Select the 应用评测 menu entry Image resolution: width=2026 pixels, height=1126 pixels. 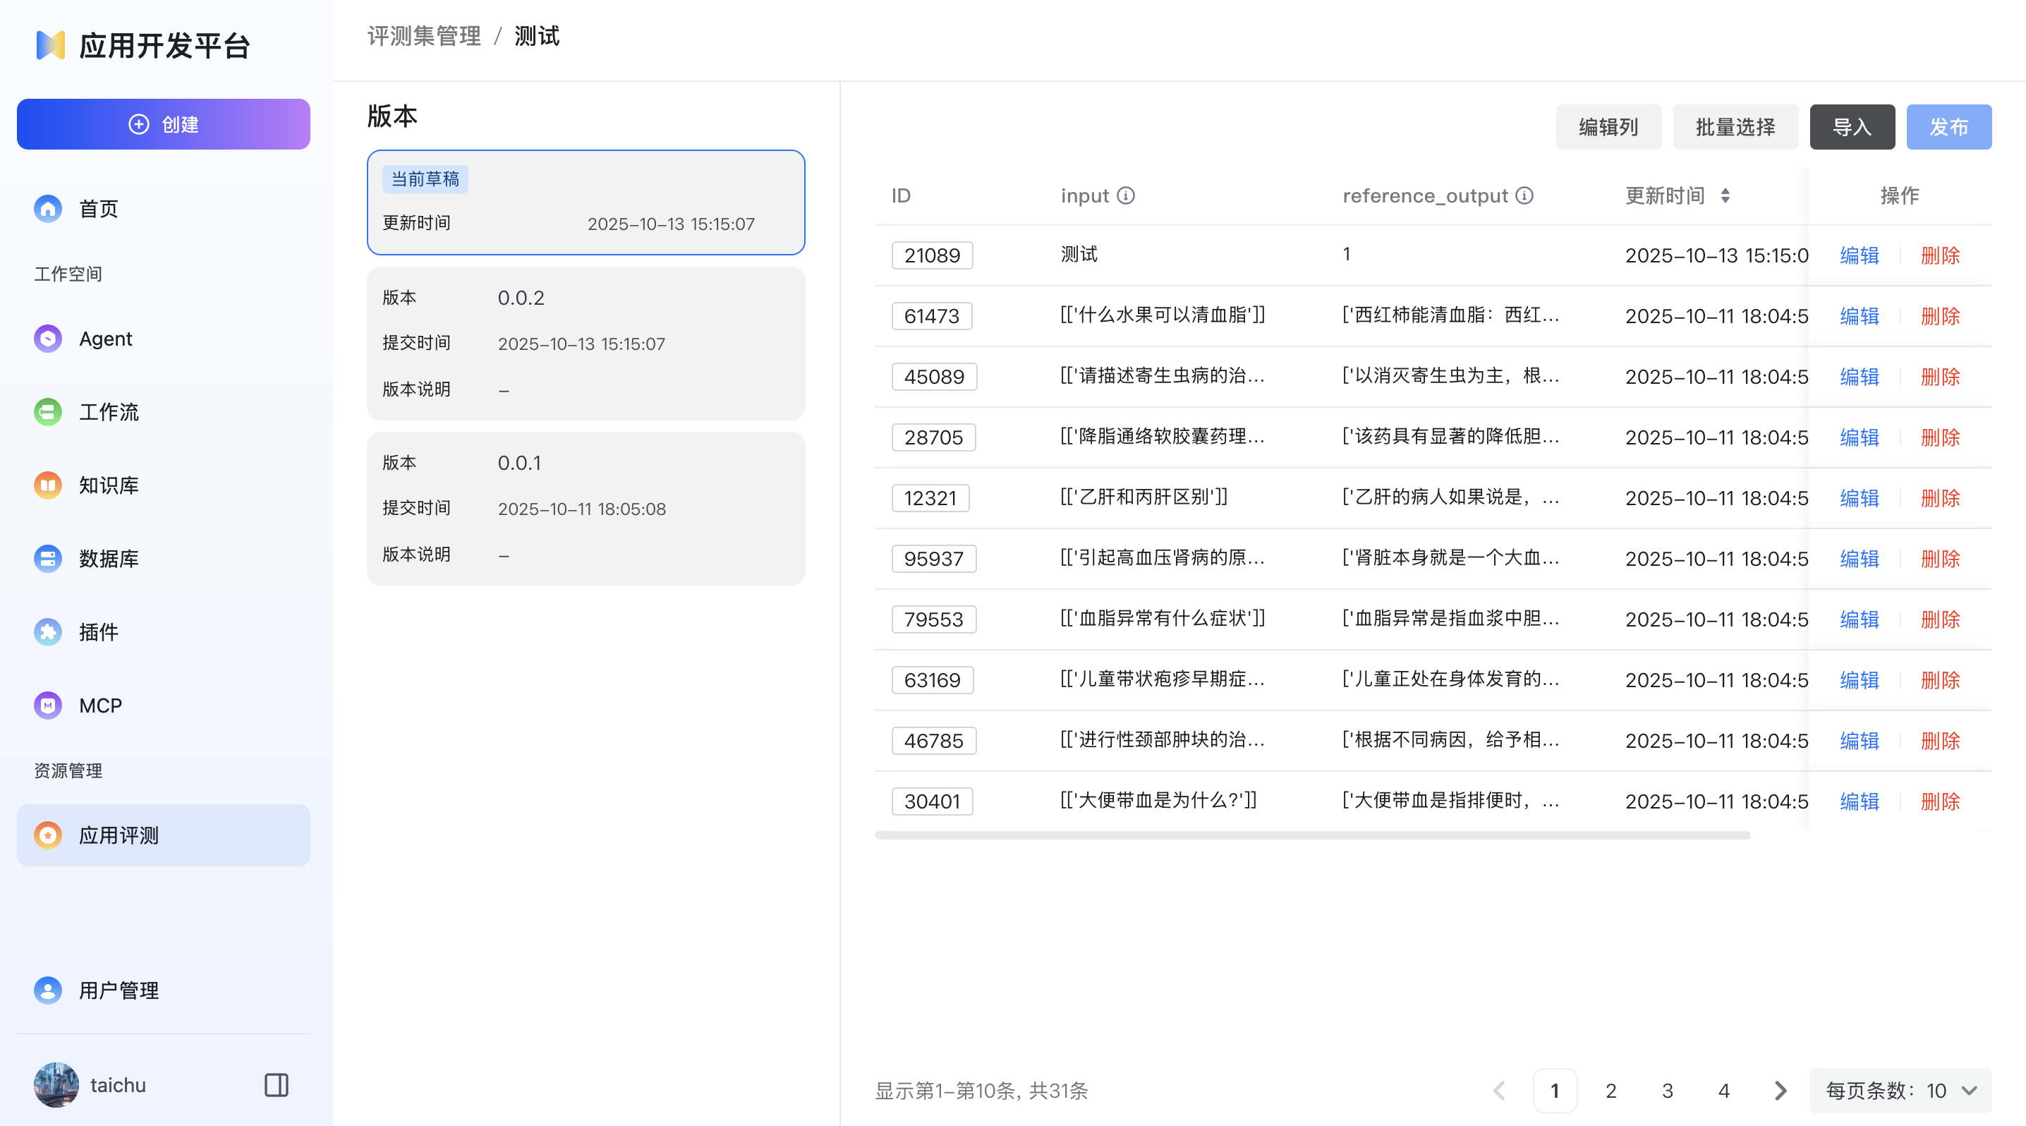(x=118, y=835)
